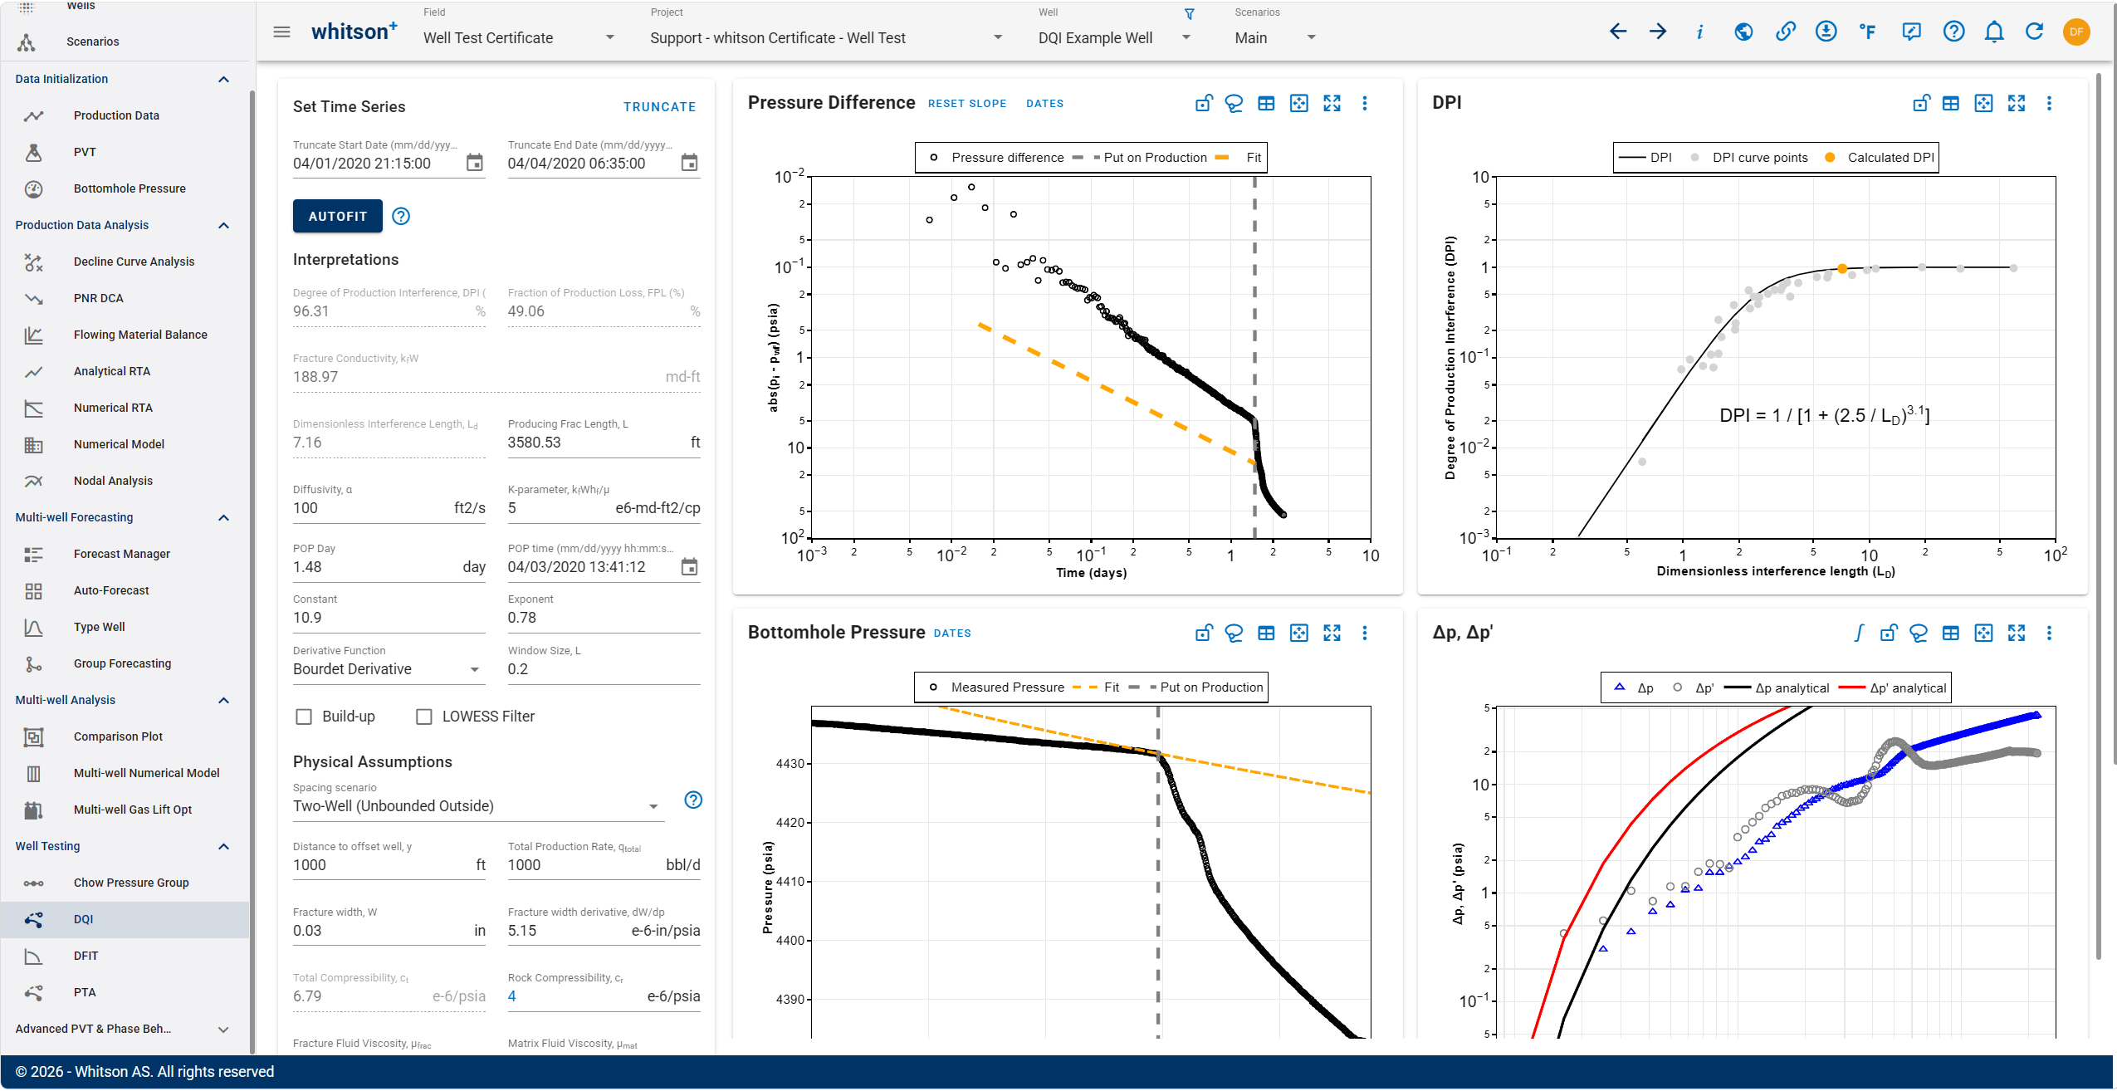Toggle Δp analytical series in legend
The height and width of the screenshot is (1091, 2117).
click(x=1777, y=688)
